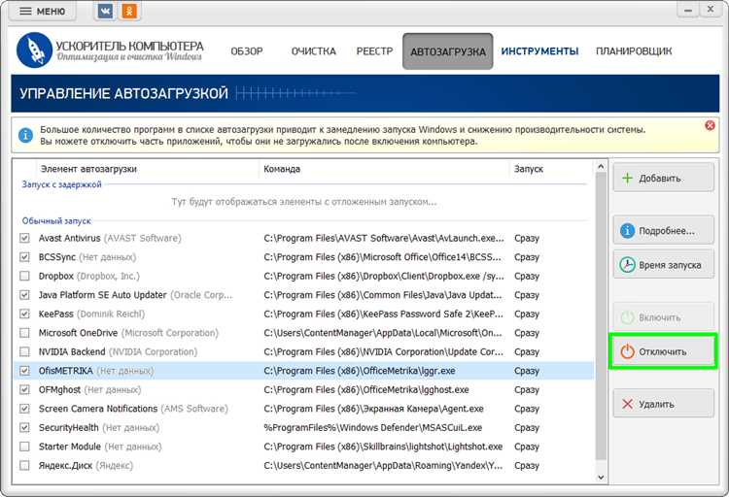This screenshot has height=497, width=729.
Task: Switch to the ОБЗОР tab
Action: click(x=247, y=51)
